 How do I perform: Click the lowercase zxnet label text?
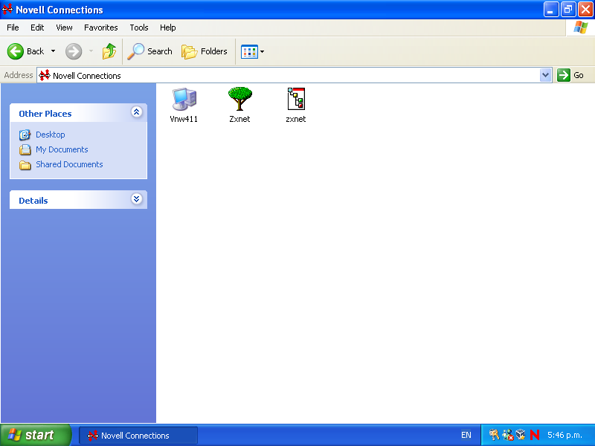point(296,119)
